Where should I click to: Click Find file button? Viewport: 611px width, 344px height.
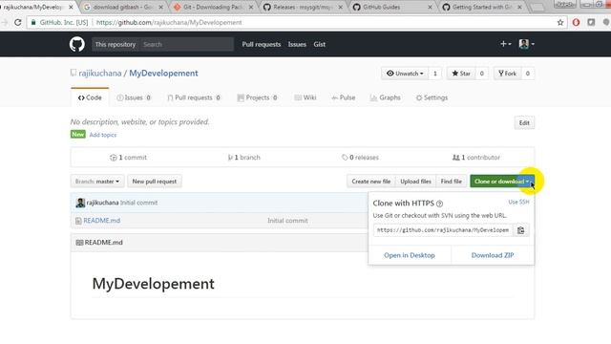pos(452,182)
